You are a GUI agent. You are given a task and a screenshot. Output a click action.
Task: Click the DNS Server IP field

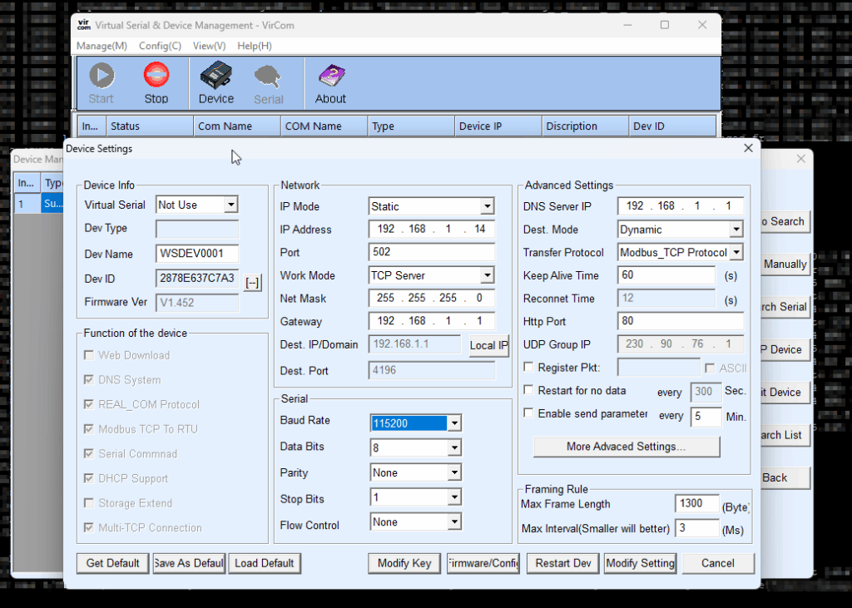click(681, 206)
